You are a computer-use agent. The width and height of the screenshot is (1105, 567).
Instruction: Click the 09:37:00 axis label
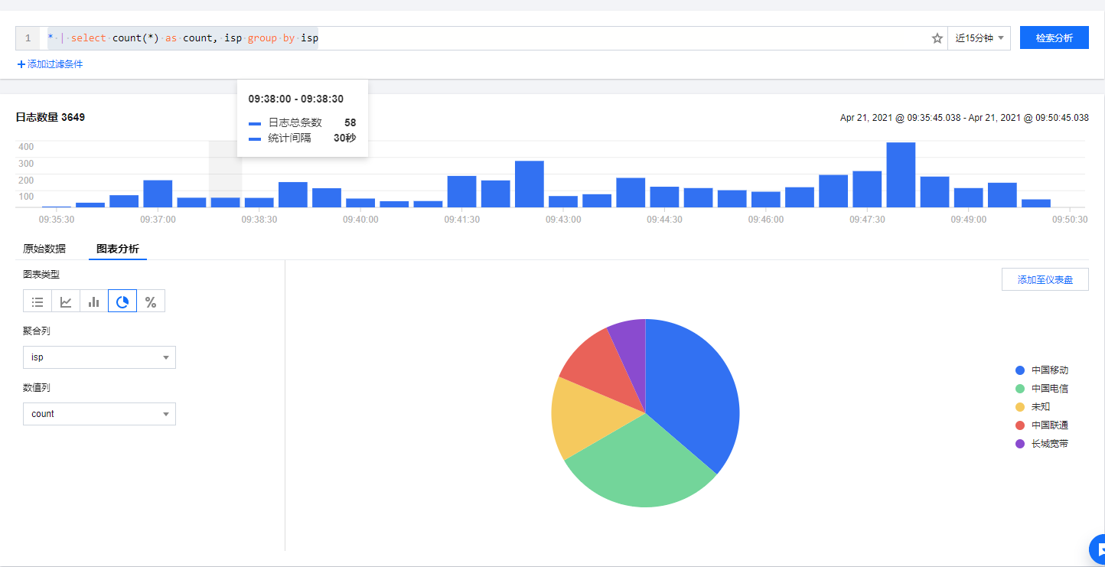158,219
